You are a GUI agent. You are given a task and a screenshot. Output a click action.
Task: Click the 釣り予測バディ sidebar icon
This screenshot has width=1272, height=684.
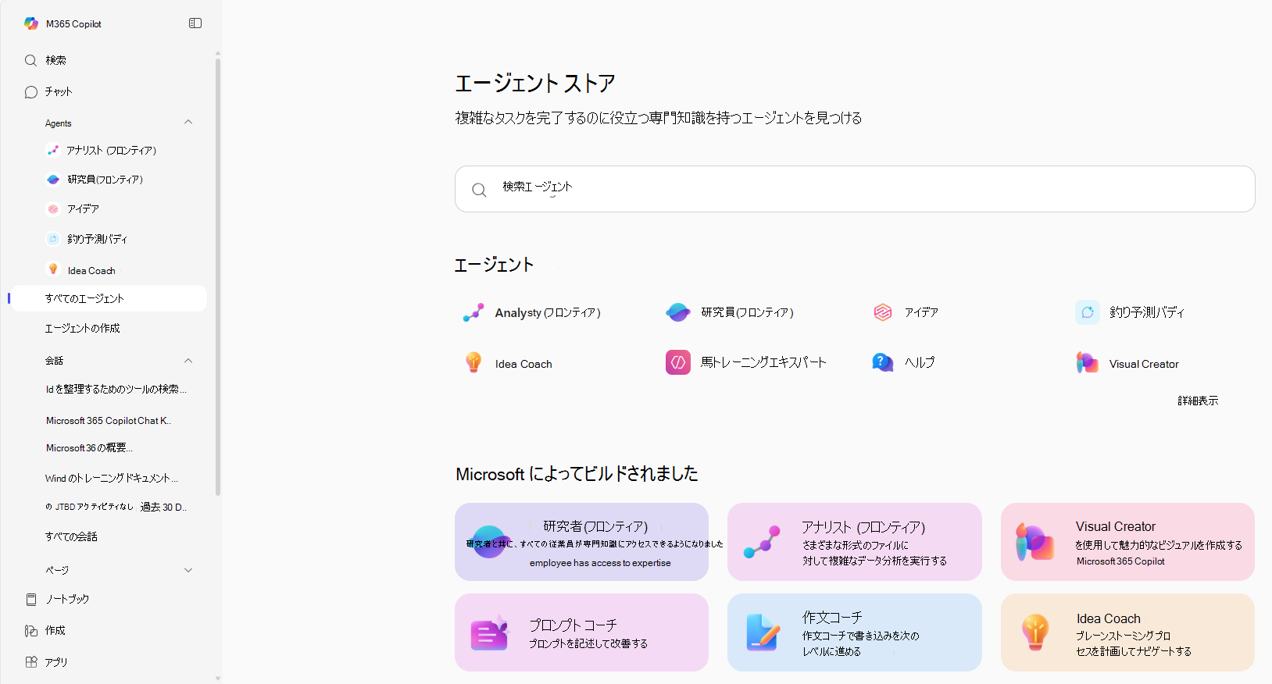53,239
